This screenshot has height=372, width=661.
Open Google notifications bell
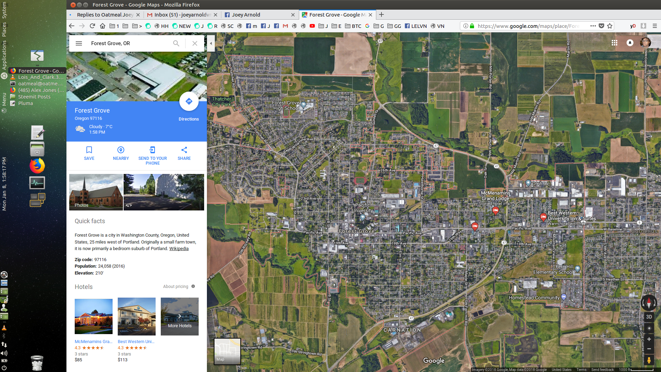point(630,43)
